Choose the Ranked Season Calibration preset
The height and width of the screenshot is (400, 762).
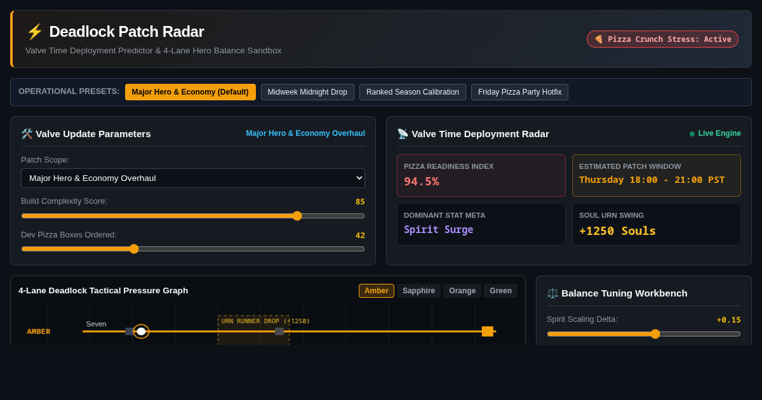(413, 92)
